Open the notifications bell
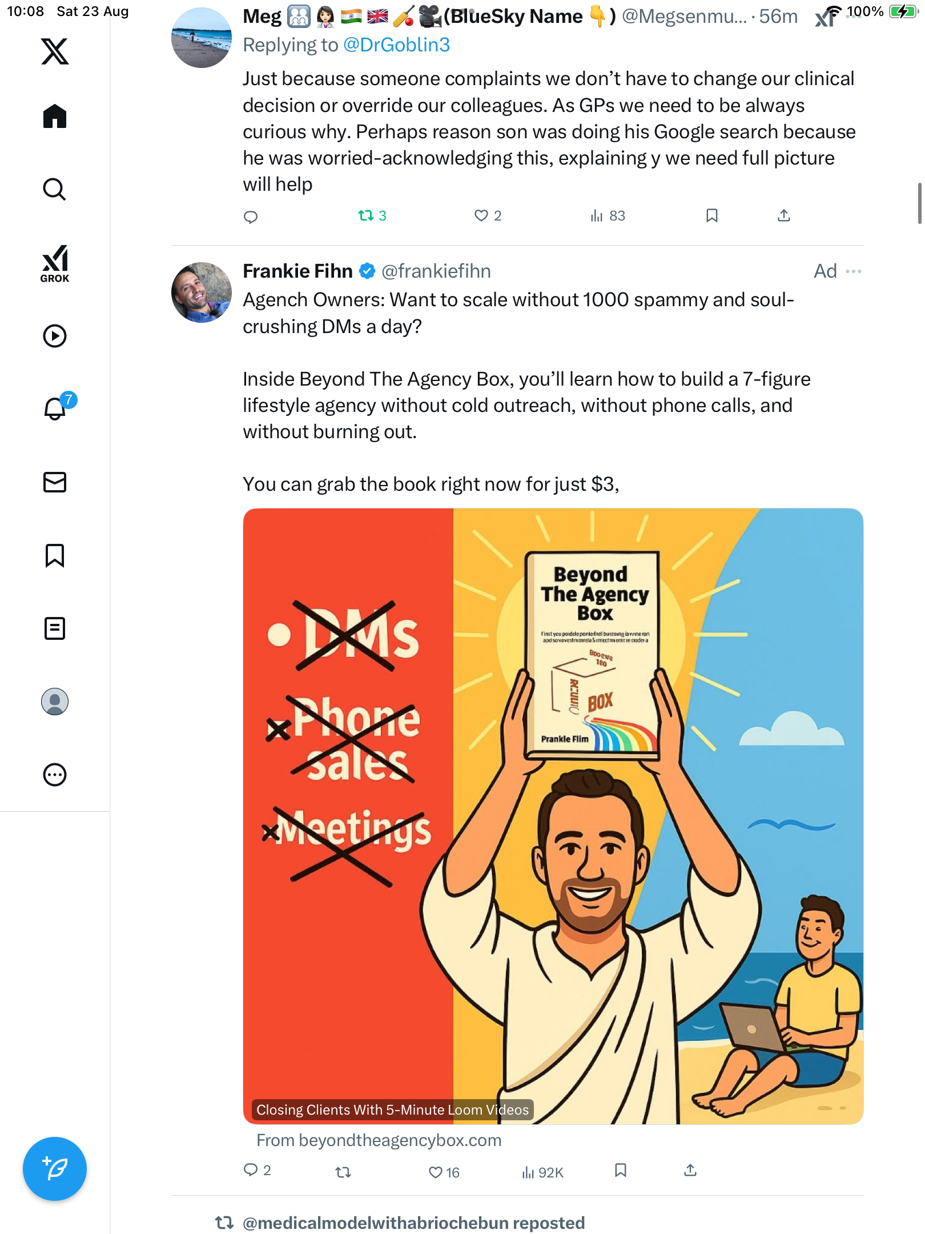 point(55,408)
